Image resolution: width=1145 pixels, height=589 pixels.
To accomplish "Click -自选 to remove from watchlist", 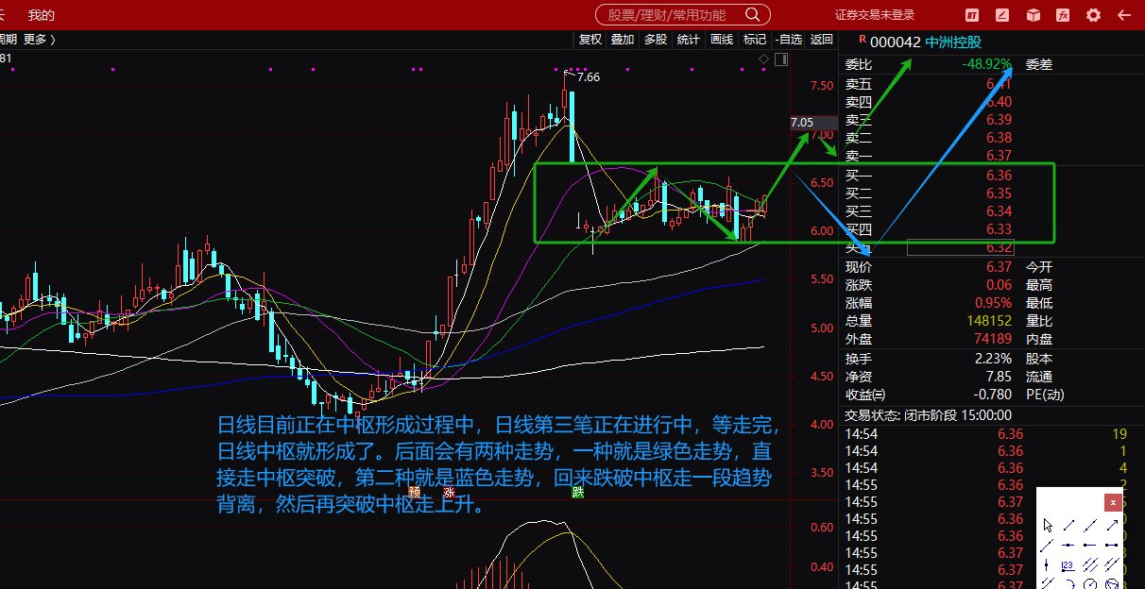I will coord(789,39).
